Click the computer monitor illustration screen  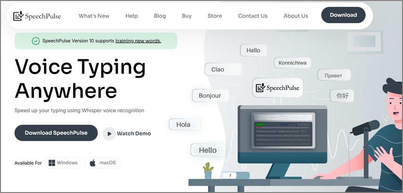[x=283, y=134]
